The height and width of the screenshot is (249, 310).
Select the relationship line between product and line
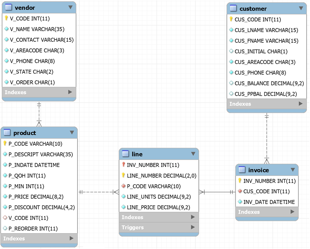pos(98,192)
